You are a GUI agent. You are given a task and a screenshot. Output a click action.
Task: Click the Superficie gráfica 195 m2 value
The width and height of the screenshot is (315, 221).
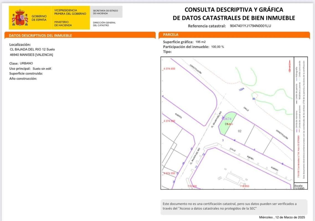click(x=201, y=42)
